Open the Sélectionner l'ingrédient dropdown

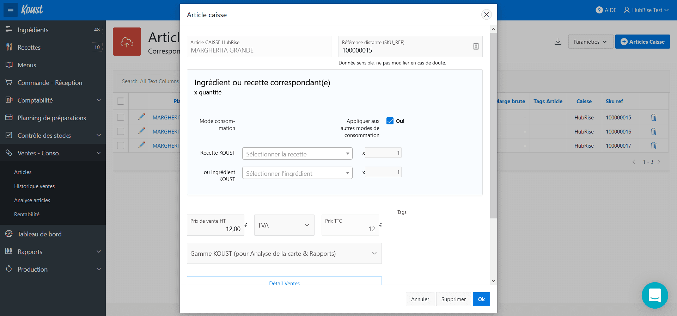297,173
